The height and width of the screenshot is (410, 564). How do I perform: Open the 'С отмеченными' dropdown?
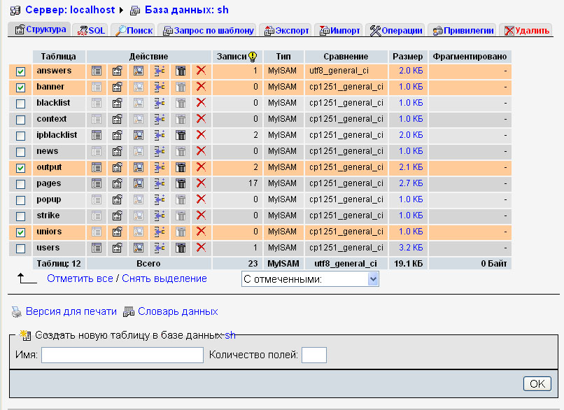click(x=310, y=279)
